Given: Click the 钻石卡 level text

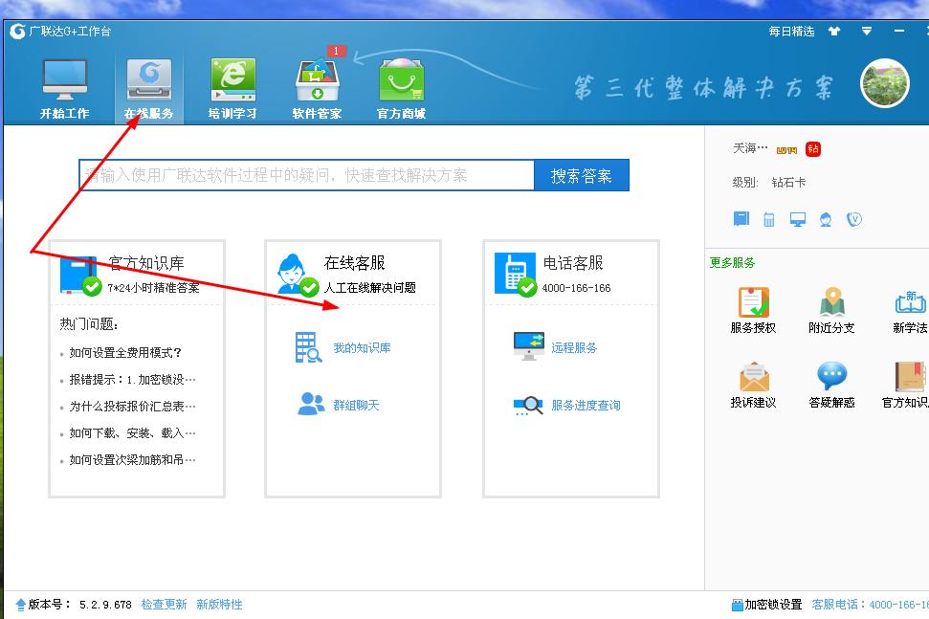Looking at the screenshot, I should (788, 183).
